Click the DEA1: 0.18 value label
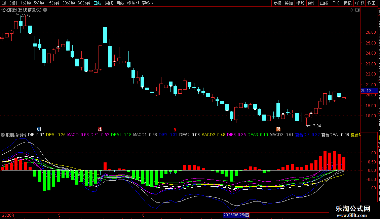Screen dimensions: 380x219 [x=121, y=135]
